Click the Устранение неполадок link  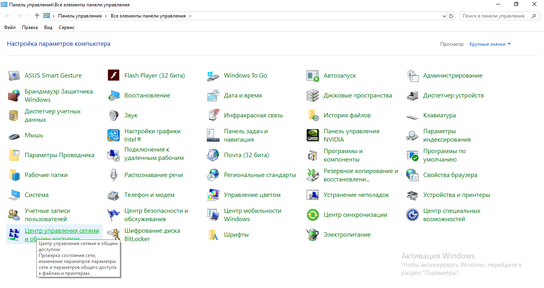pos(356,195)
